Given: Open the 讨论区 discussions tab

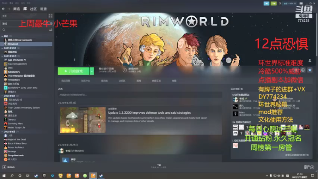Looking at the screenshot, I should [x=122, y=81].
